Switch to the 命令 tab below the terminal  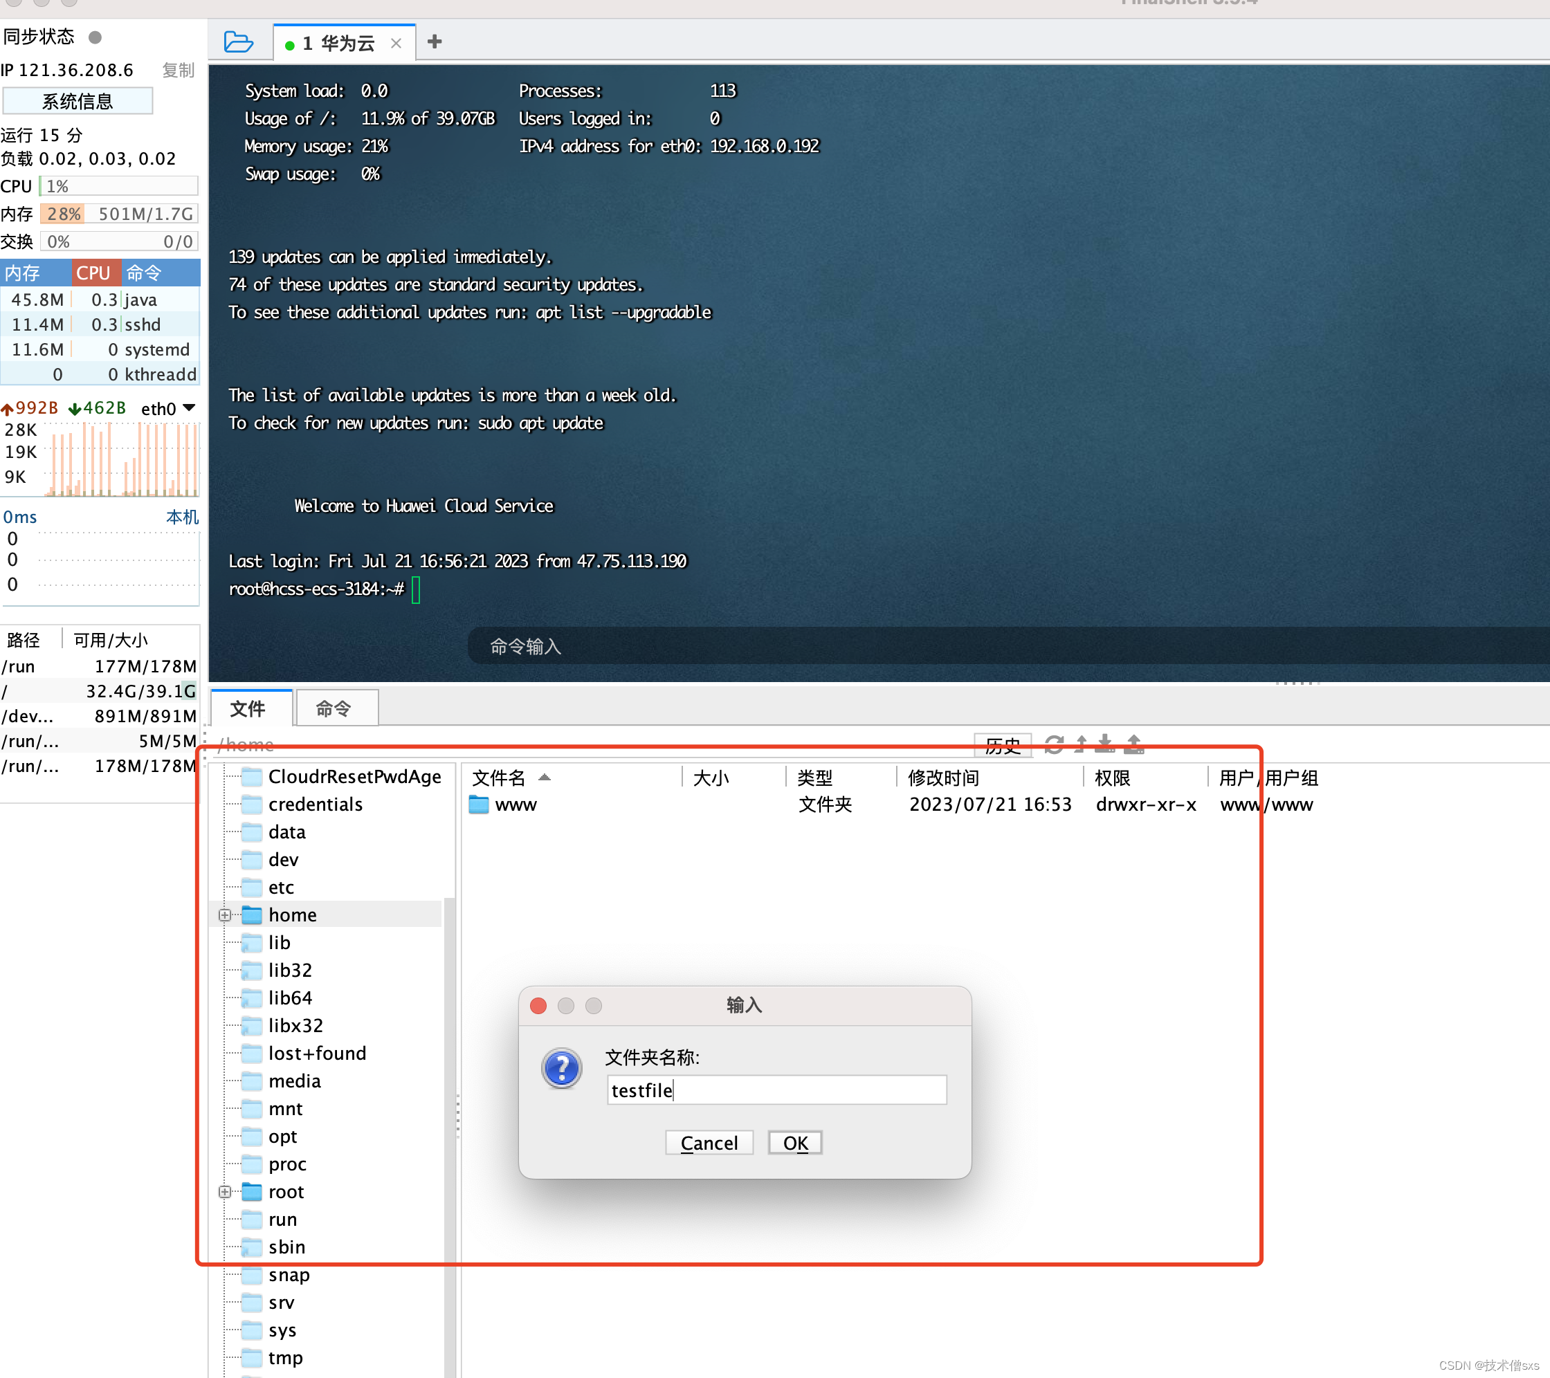click(x=334, y=708)
